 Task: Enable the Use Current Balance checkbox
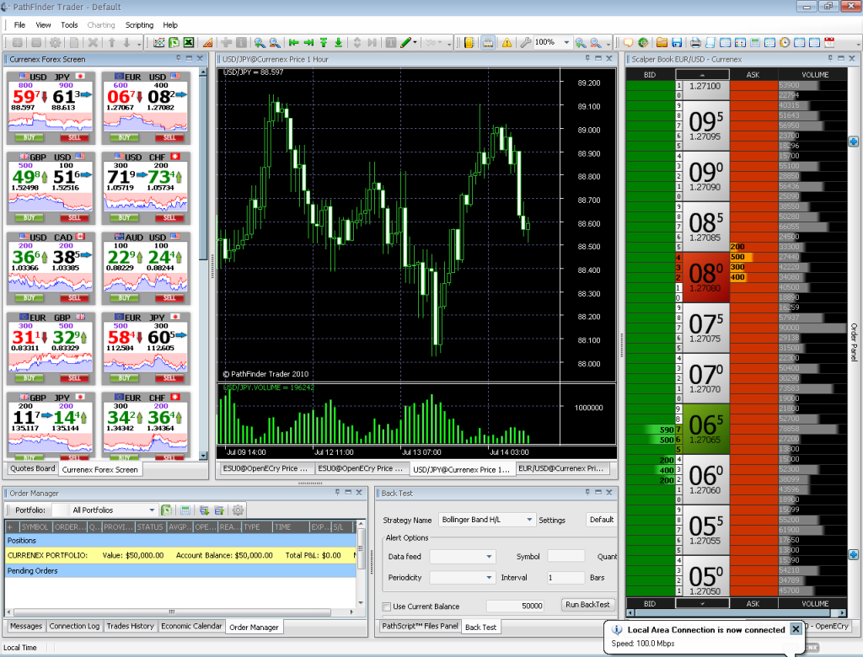tap(387, 606)
